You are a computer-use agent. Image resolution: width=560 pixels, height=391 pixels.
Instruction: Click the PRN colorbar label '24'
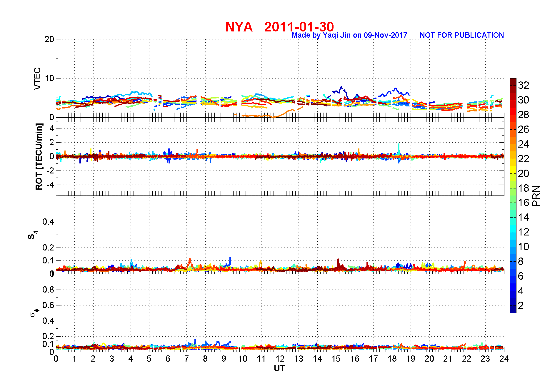[x=524, y=144]
